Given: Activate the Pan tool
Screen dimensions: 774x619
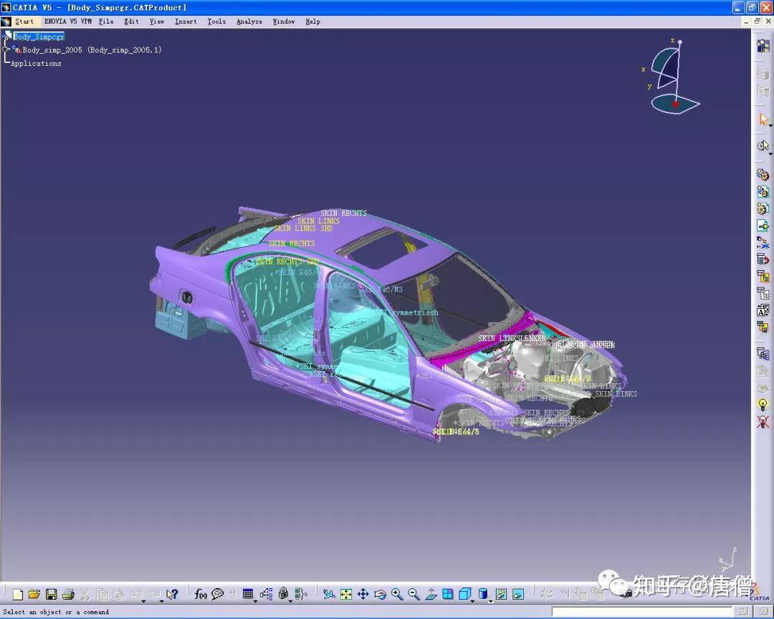Looking at the screenshot, I should 362,594.
